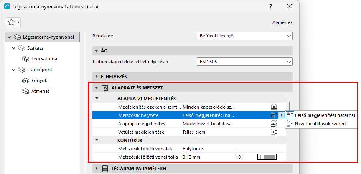The height and width of the screenshot is (174, 361).
Task: Click the Alapérték label
Action: (282, 22)
